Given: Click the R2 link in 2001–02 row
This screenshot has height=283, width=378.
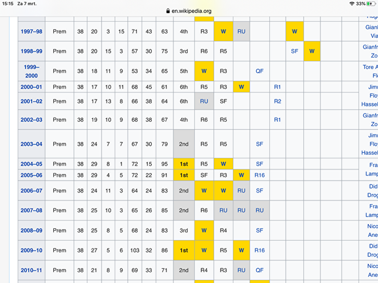Looking at the screenshot, I should [x=277, y=101].
